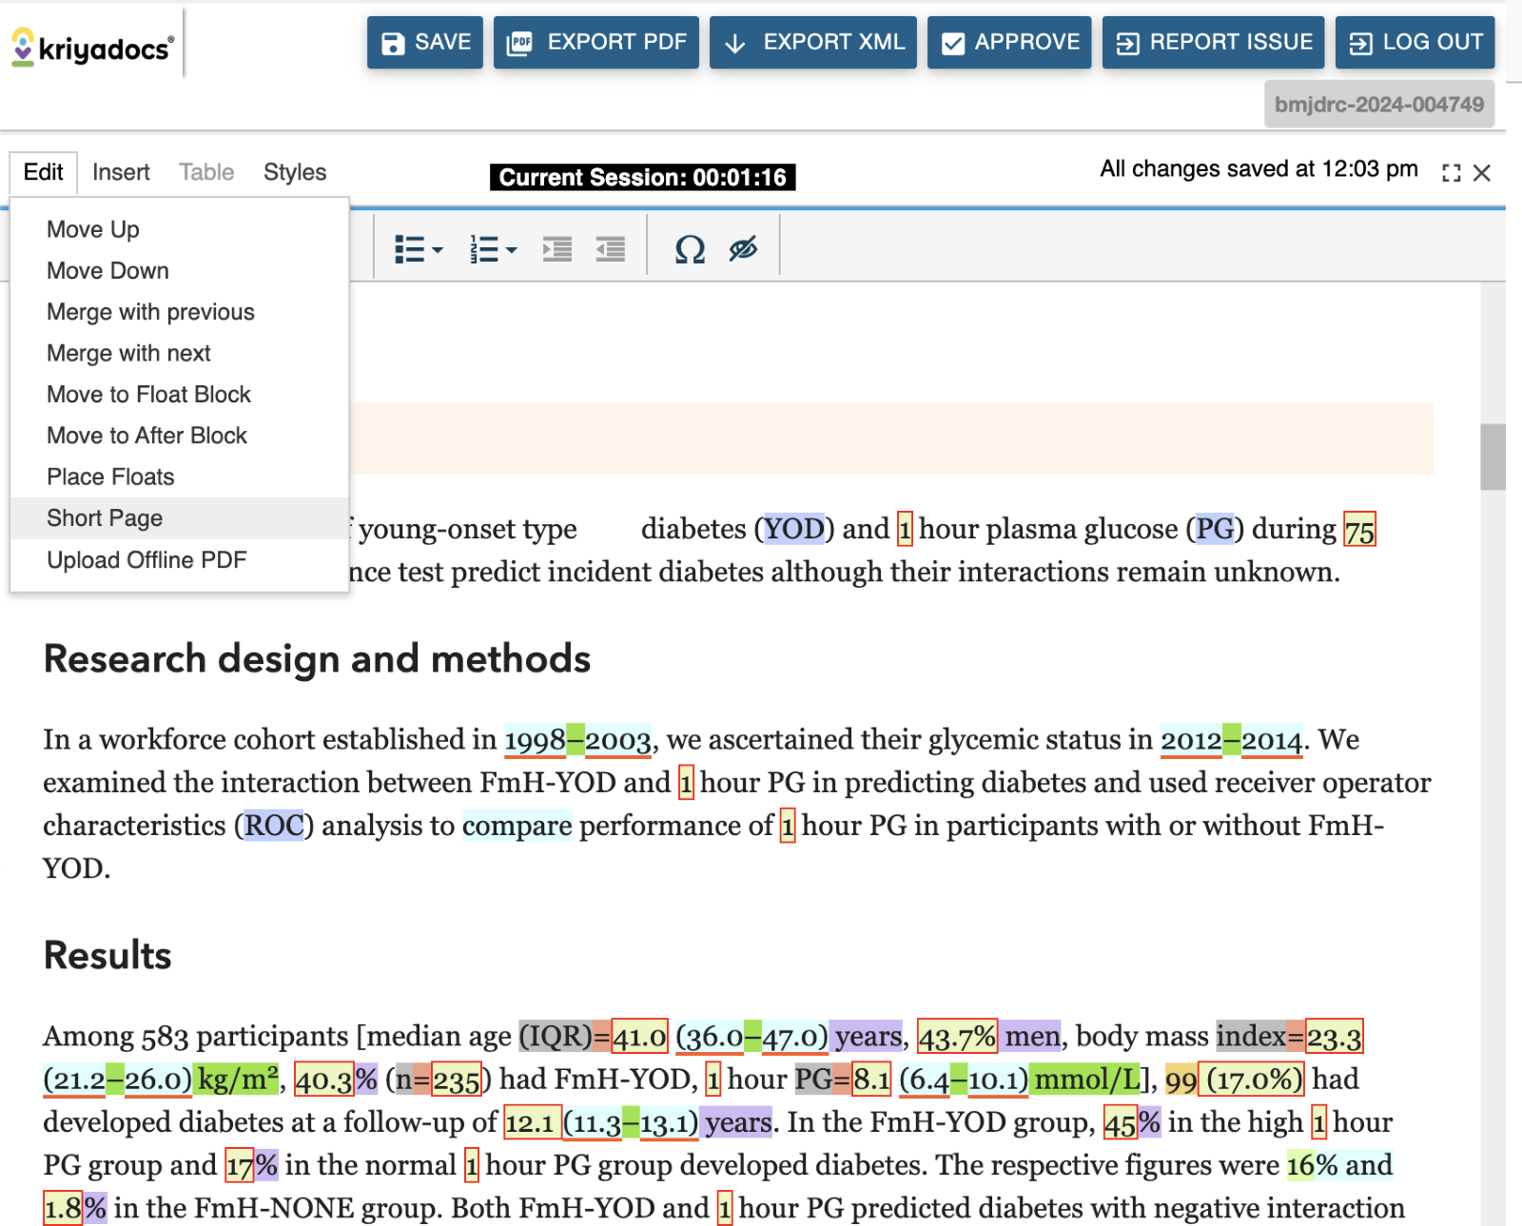Export document as PDF
This screenshot has height=1226, width=1522.
pos(595,43)
